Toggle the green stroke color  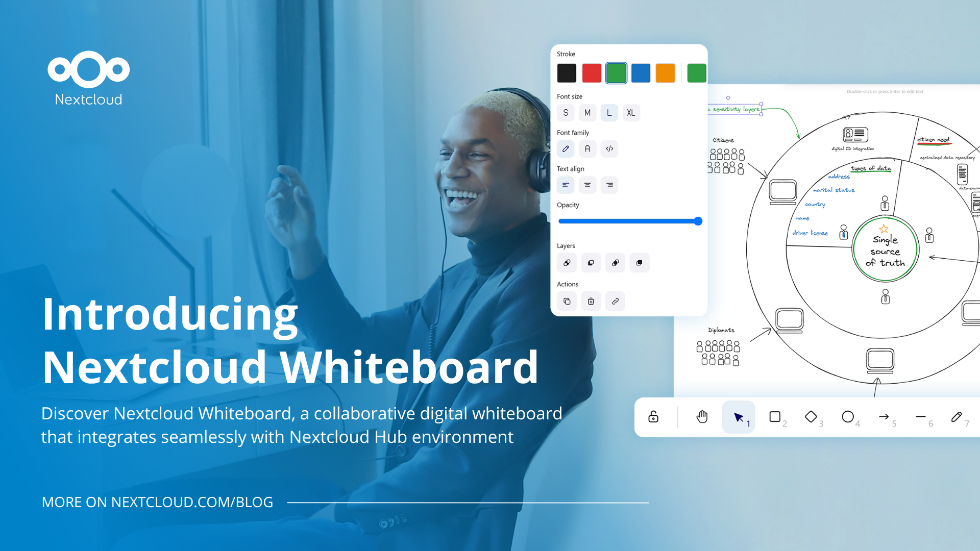617,73
